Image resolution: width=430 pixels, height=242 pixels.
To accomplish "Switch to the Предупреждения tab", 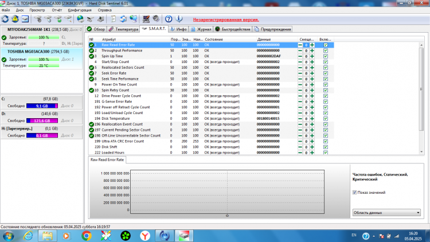I will [272, 29].
